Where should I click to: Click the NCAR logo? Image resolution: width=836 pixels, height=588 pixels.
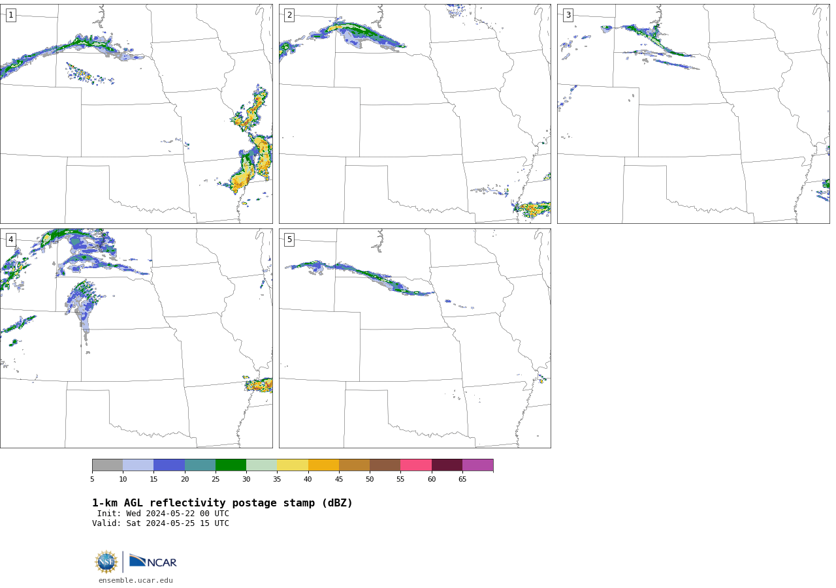pyautogui.click(x=153, y=561)
